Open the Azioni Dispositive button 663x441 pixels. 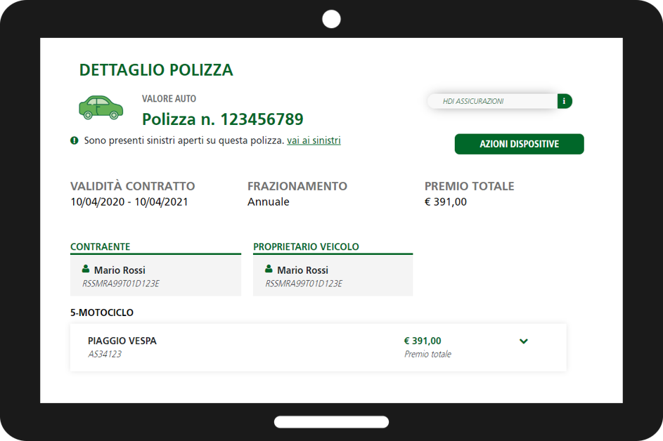pos(519,144)
